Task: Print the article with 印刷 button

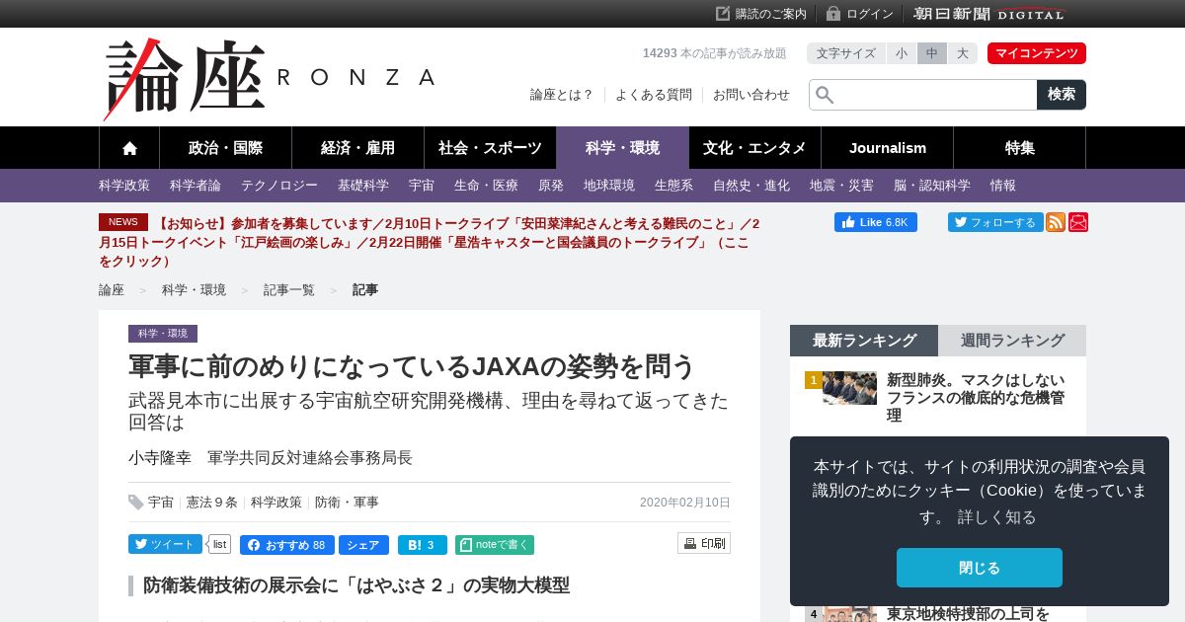Action: click(704, 543)
